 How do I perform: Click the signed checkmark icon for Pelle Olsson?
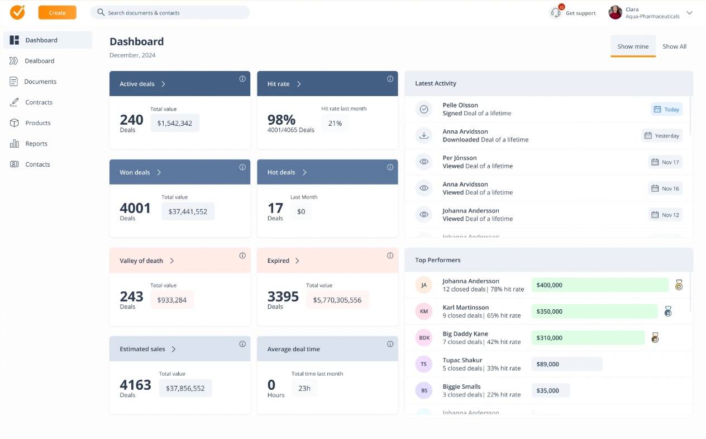click(x=424, y=109)
